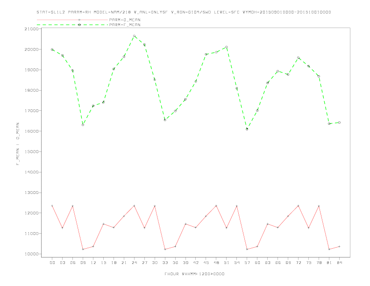Click the PARM=F_MEAN legend label
370x286 pixels.
125,25
